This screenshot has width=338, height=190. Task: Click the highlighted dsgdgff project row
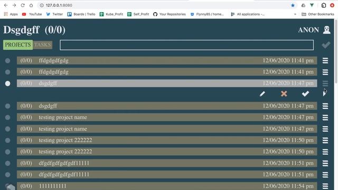pyautogui.click(x=167, y=83)
